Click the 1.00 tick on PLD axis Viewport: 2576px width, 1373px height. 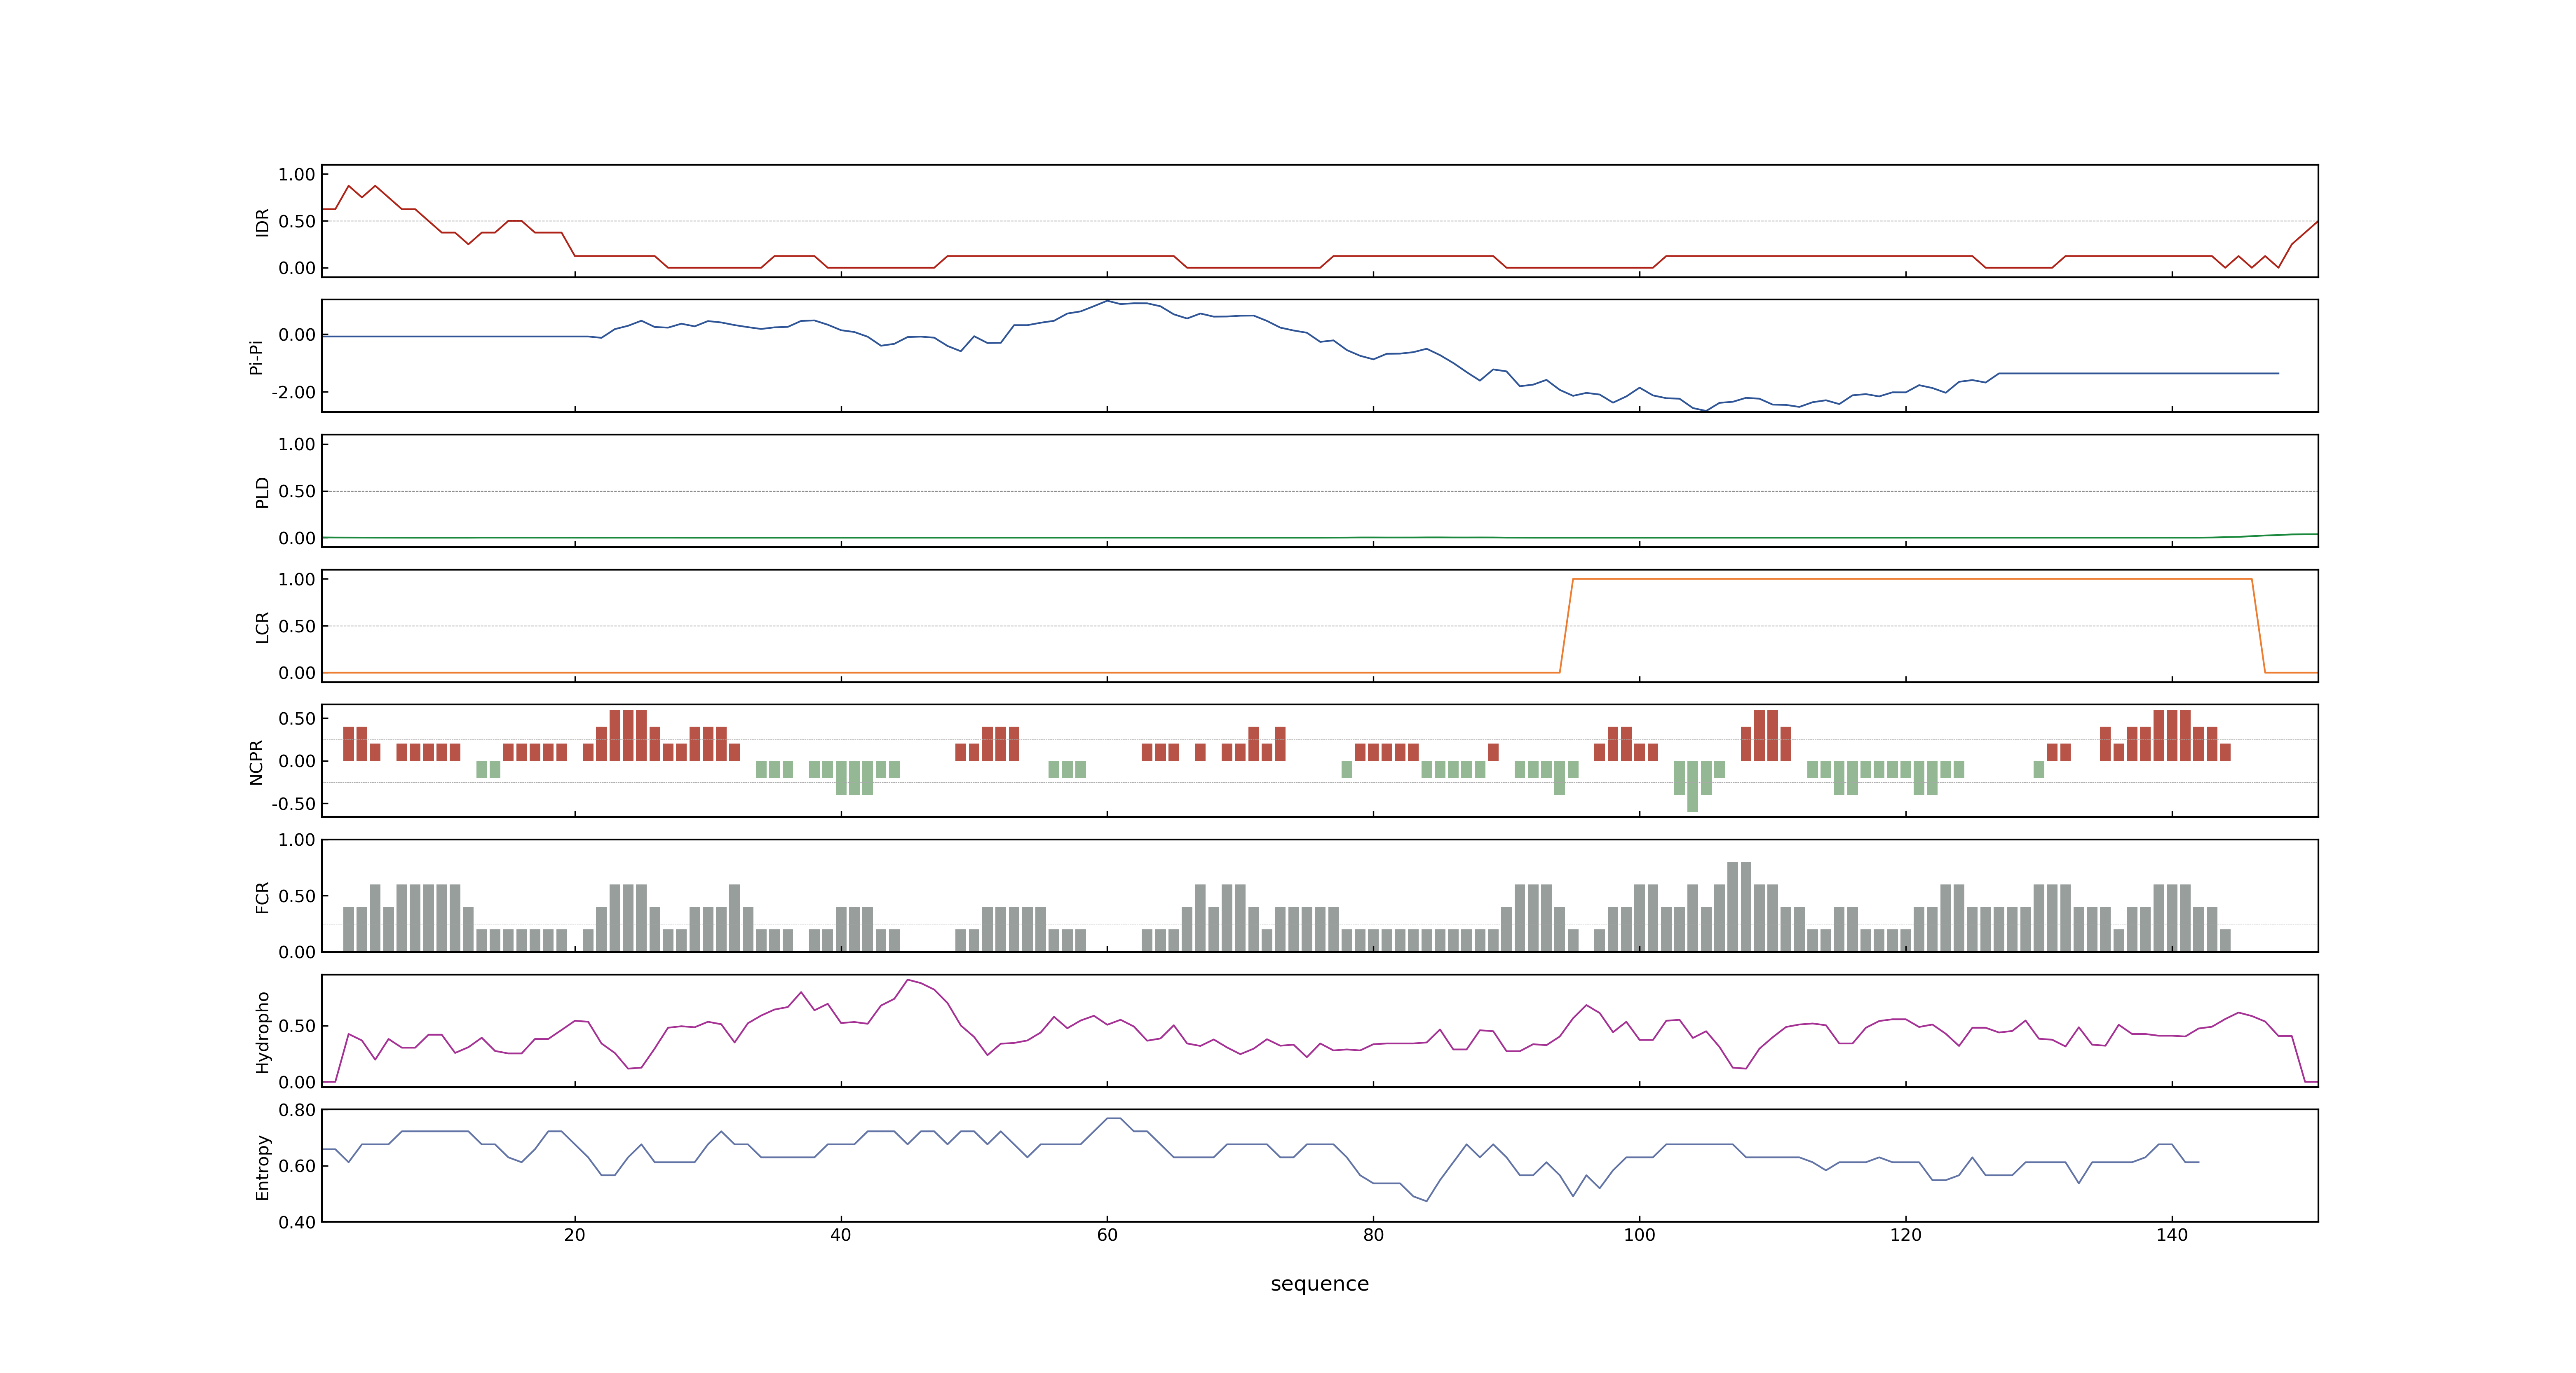[297, 444]
